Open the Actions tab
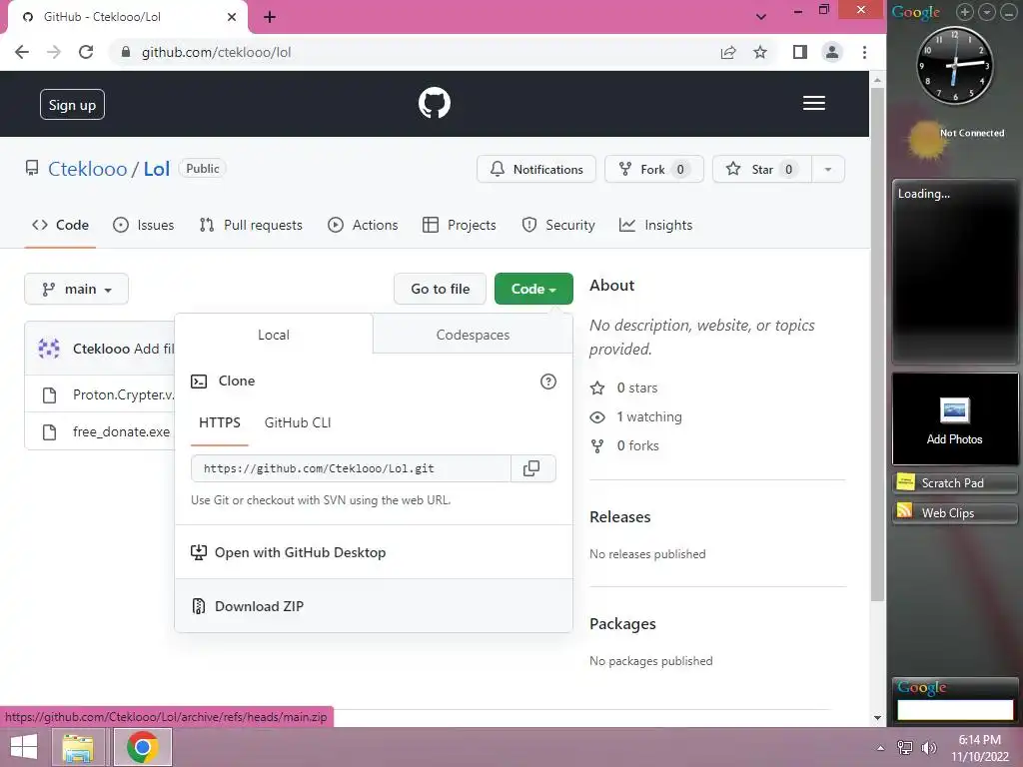Image resolution: width=1023 pixels, height=767 pixels. [363, 225]
